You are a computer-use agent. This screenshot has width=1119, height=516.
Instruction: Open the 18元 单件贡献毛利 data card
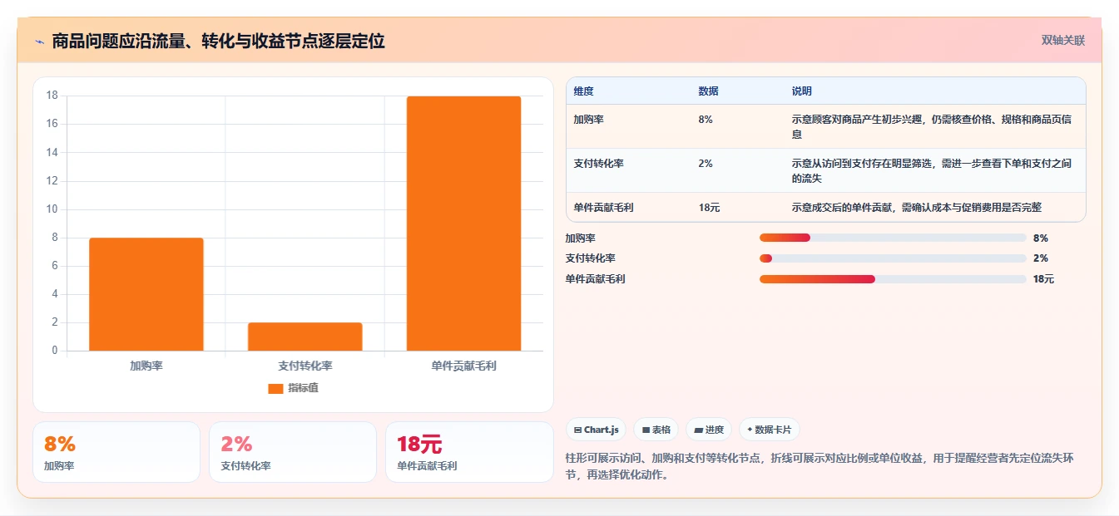(x=469, y=452)
